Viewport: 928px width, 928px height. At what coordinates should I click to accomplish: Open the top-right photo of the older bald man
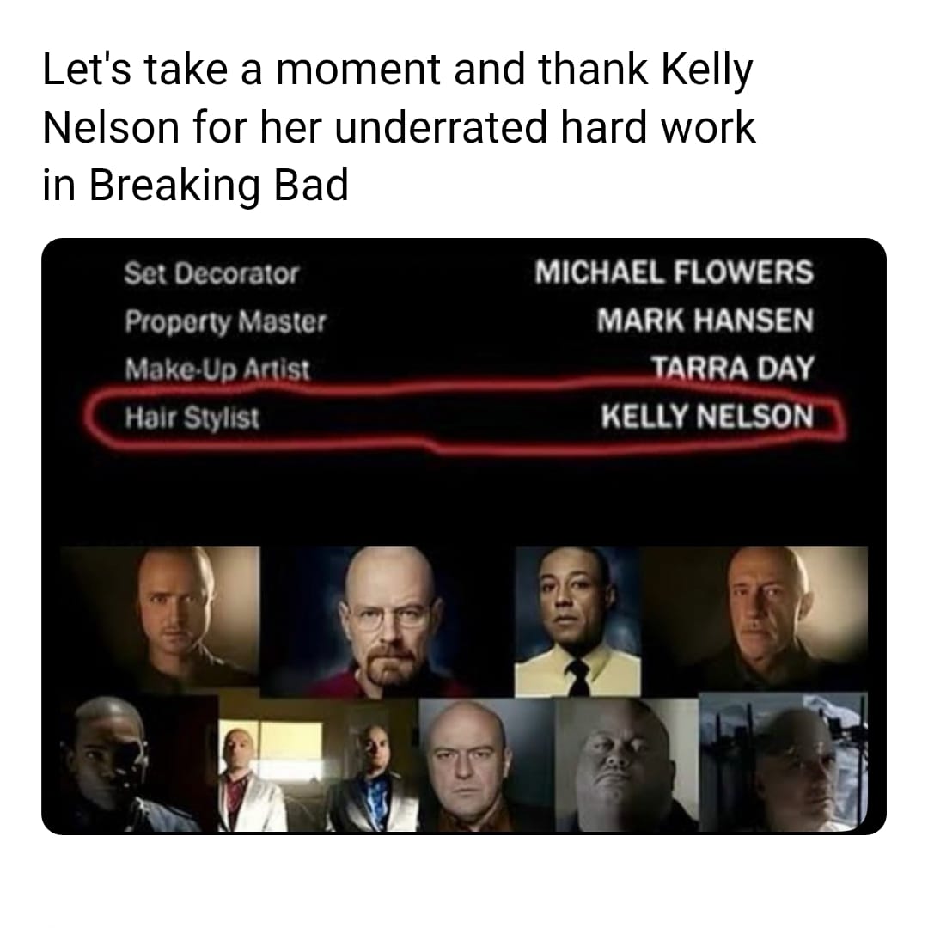click(754, 619)
